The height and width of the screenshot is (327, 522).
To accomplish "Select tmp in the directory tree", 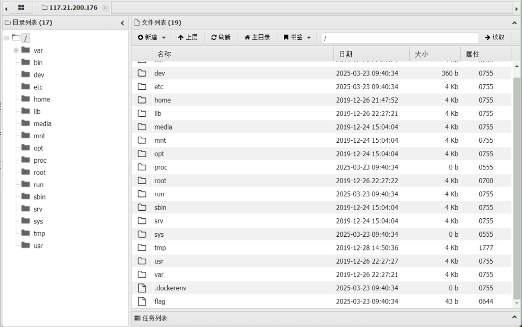I will [39, 234].
